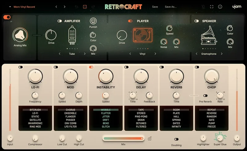Click the Tube amplifier icon
The height and width of the screenshot is (151, 247).
(x=72, y=35)
